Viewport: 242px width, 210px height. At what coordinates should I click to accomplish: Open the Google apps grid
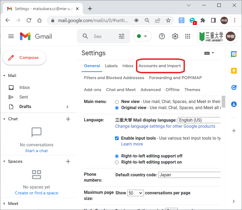pos(188,36)
